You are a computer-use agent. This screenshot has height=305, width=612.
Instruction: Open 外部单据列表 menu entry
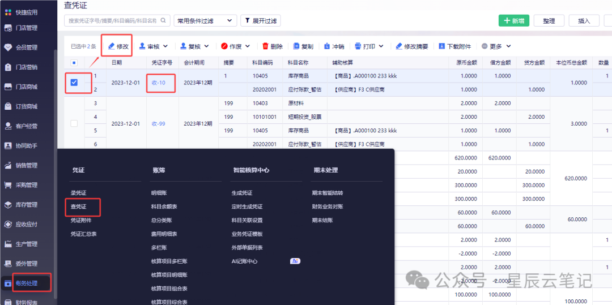[247, 247]
